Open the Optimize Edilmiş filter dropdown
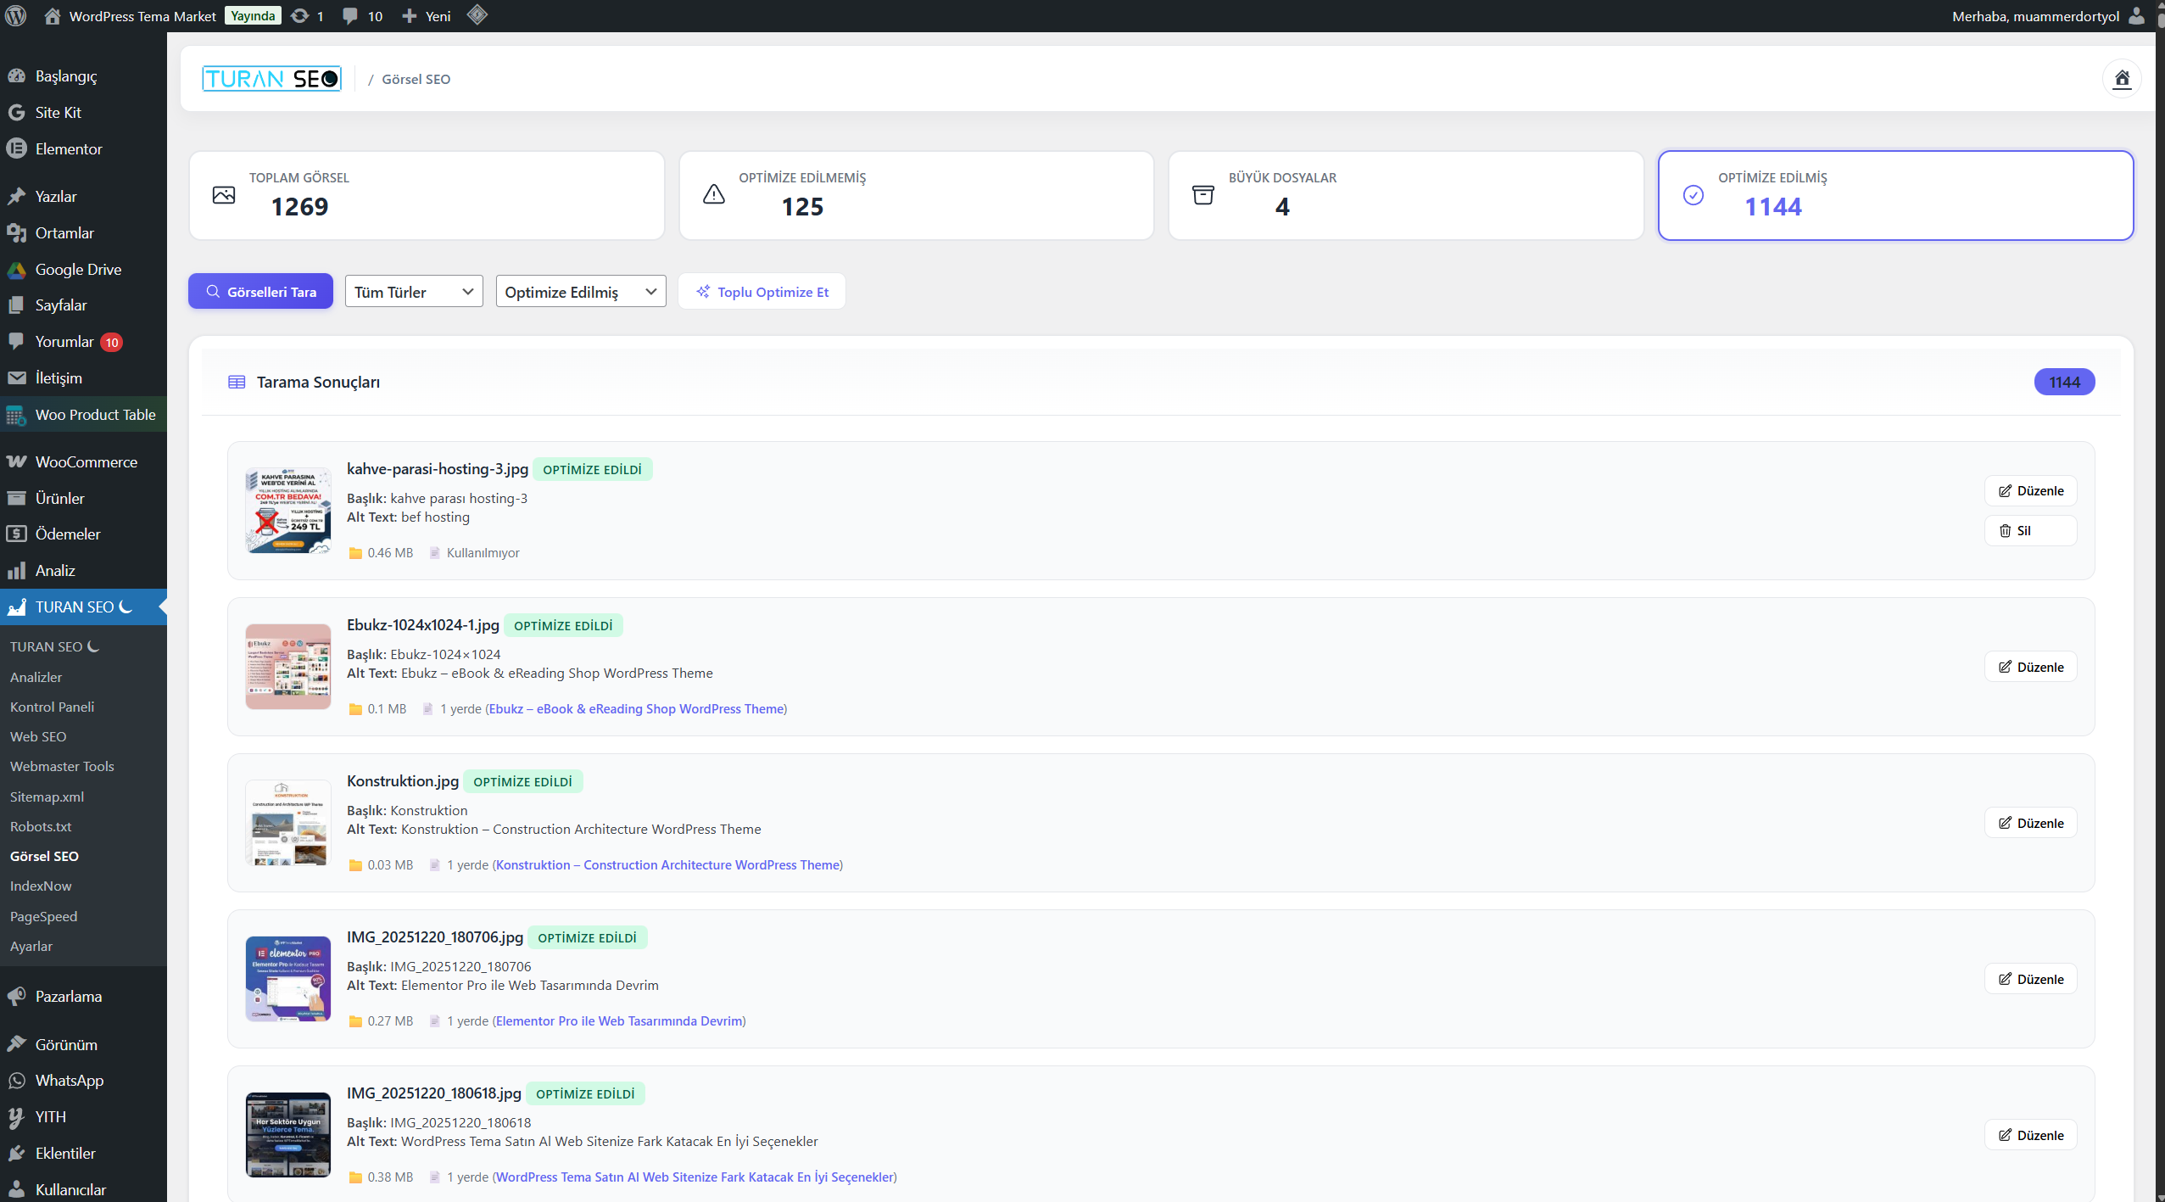 (x=581, y=292)
